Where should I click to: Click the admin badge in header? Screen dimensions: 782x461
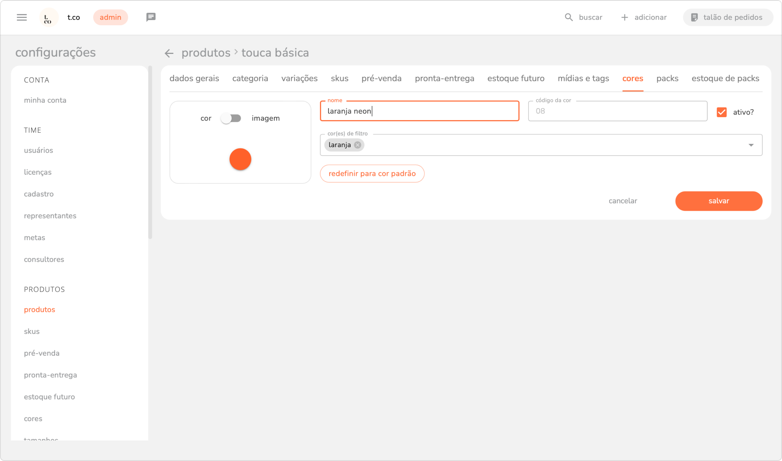pyautogui.click(x=110, y=17)
